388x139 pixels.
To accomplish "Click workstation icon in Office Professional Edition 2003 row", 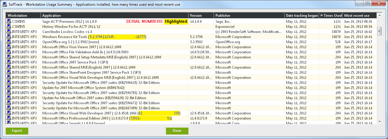I will 9,118.
